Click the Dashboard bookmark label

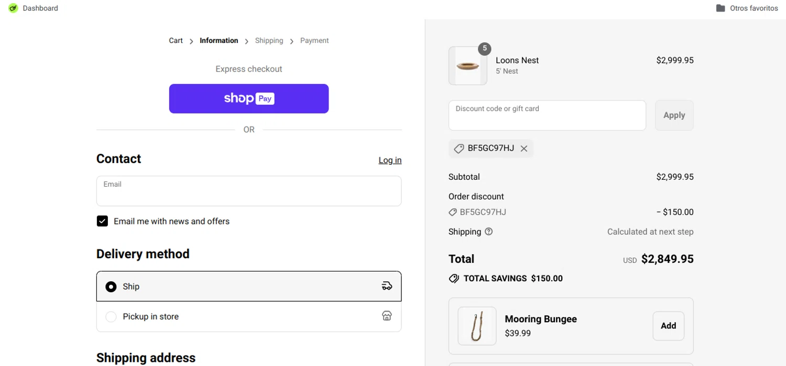tap(40, 8)
